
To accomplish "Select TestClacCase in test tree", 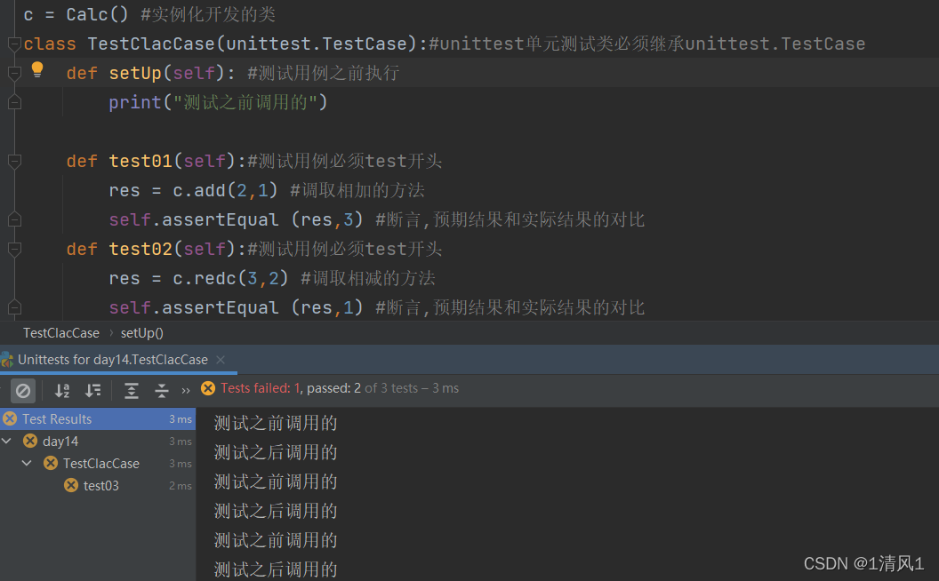I will [x=101, y=463].
